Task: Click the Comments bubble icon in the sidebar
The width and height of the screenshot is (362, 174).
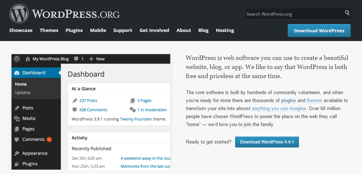Action: [x=17, y=140]
